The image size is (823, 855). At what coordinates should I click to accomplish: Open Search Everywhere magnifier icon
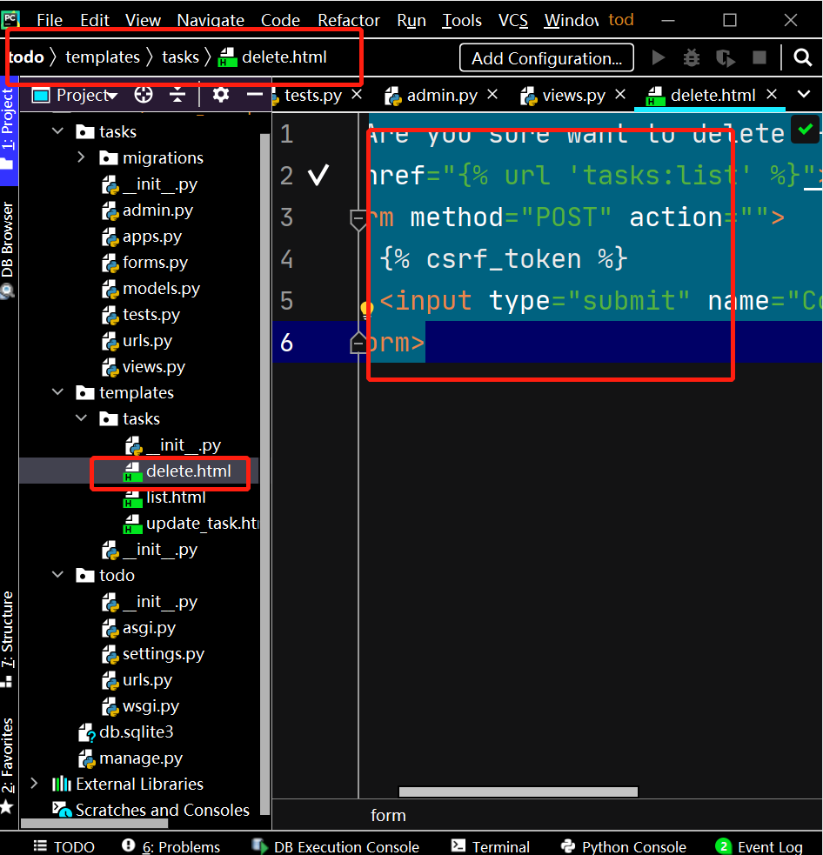[x=802, y=57]
